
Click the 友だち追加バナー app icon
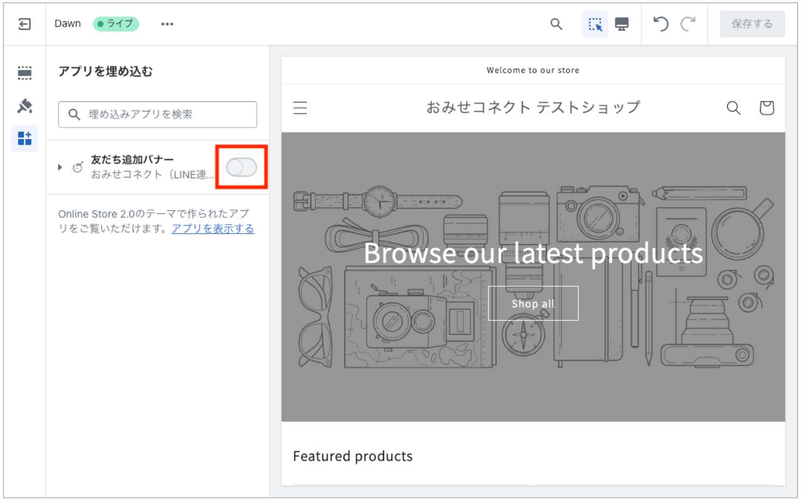[x=78, y=167]
